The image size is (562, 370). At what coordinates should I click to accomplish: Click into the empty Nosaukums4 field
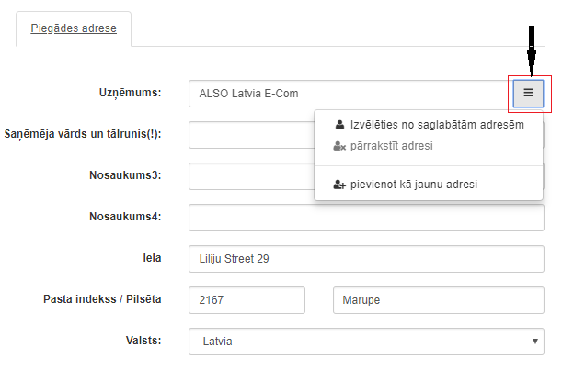[366, 218]
